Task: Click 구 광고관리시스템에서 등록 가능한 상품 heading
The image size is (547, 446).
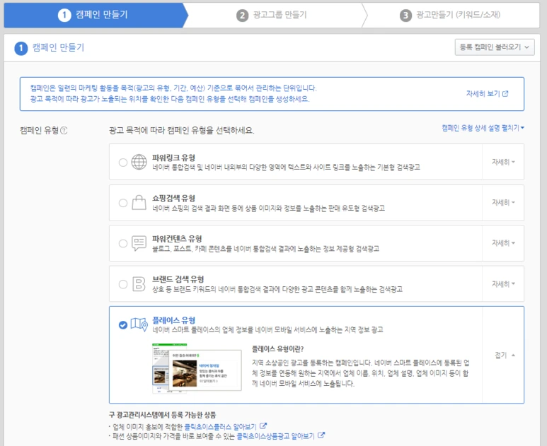Action: click(162, 415)
